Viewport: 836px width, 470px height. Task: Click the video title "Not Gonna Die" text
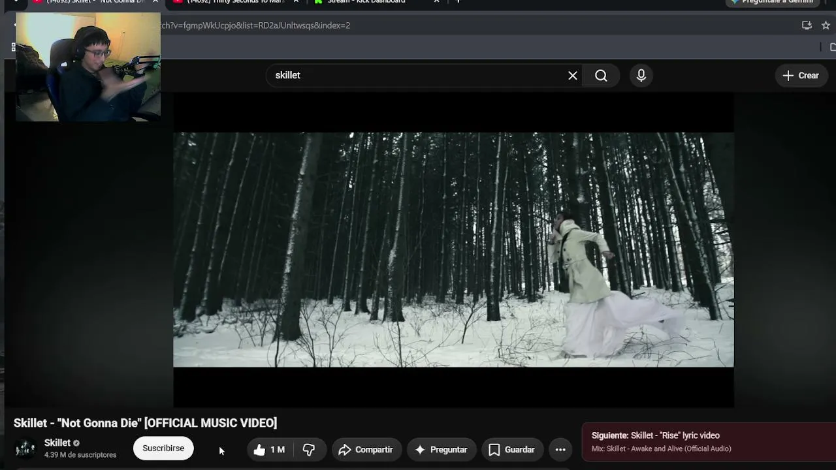[145, 423]
